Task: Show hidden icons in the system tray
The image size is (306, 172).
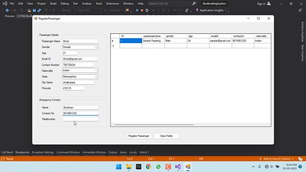Action: click(x=253, y=167)
